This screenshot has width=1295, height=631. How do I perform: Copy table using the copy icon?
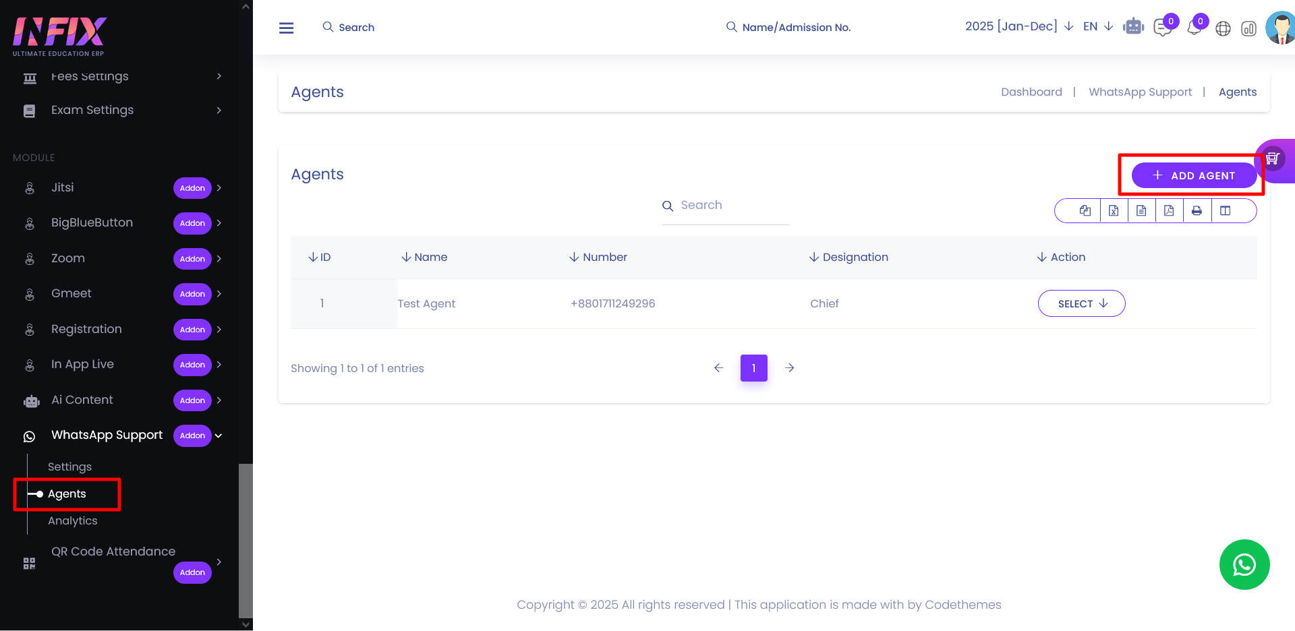click(1085, 211)
